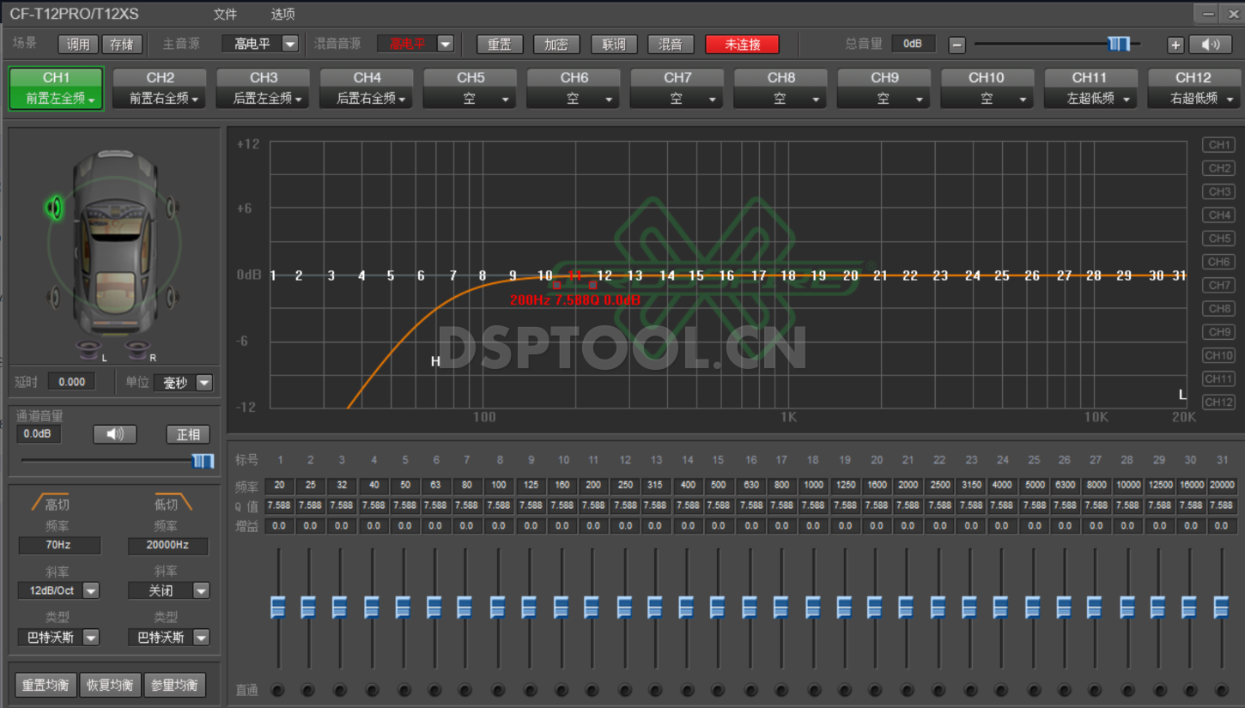This screenshot has height=708, width=1245.
Task: Toggle the 正相 phase button
Action: coord(188,434)
